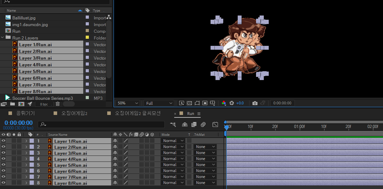Open grid and guide options in viewer

click(213, 103)
